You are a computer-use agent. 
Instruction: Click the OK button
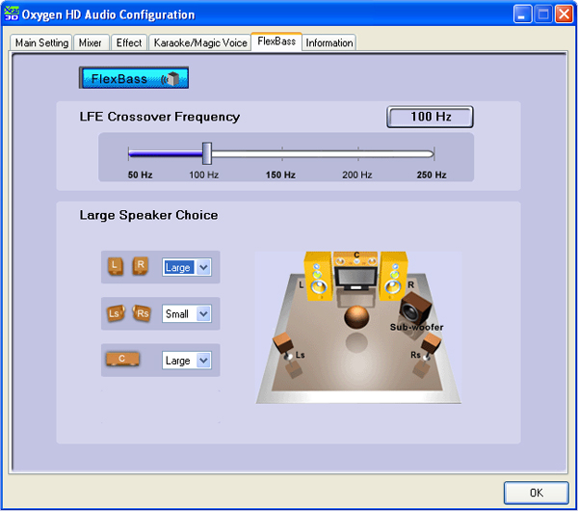point(536,493)
